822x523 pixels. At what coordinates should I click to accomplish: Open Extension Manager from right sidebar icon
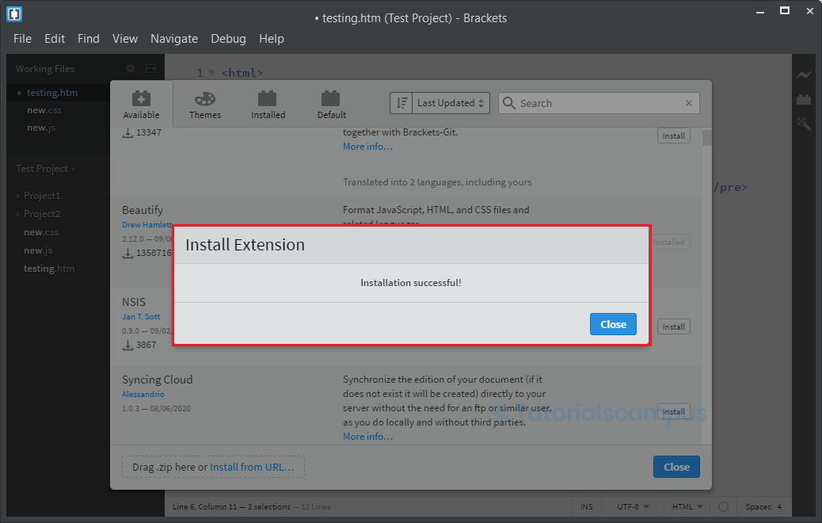tap(804, 100)
